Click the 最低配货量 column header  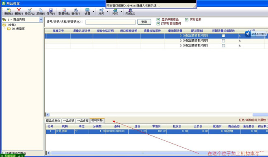[175, 31]
